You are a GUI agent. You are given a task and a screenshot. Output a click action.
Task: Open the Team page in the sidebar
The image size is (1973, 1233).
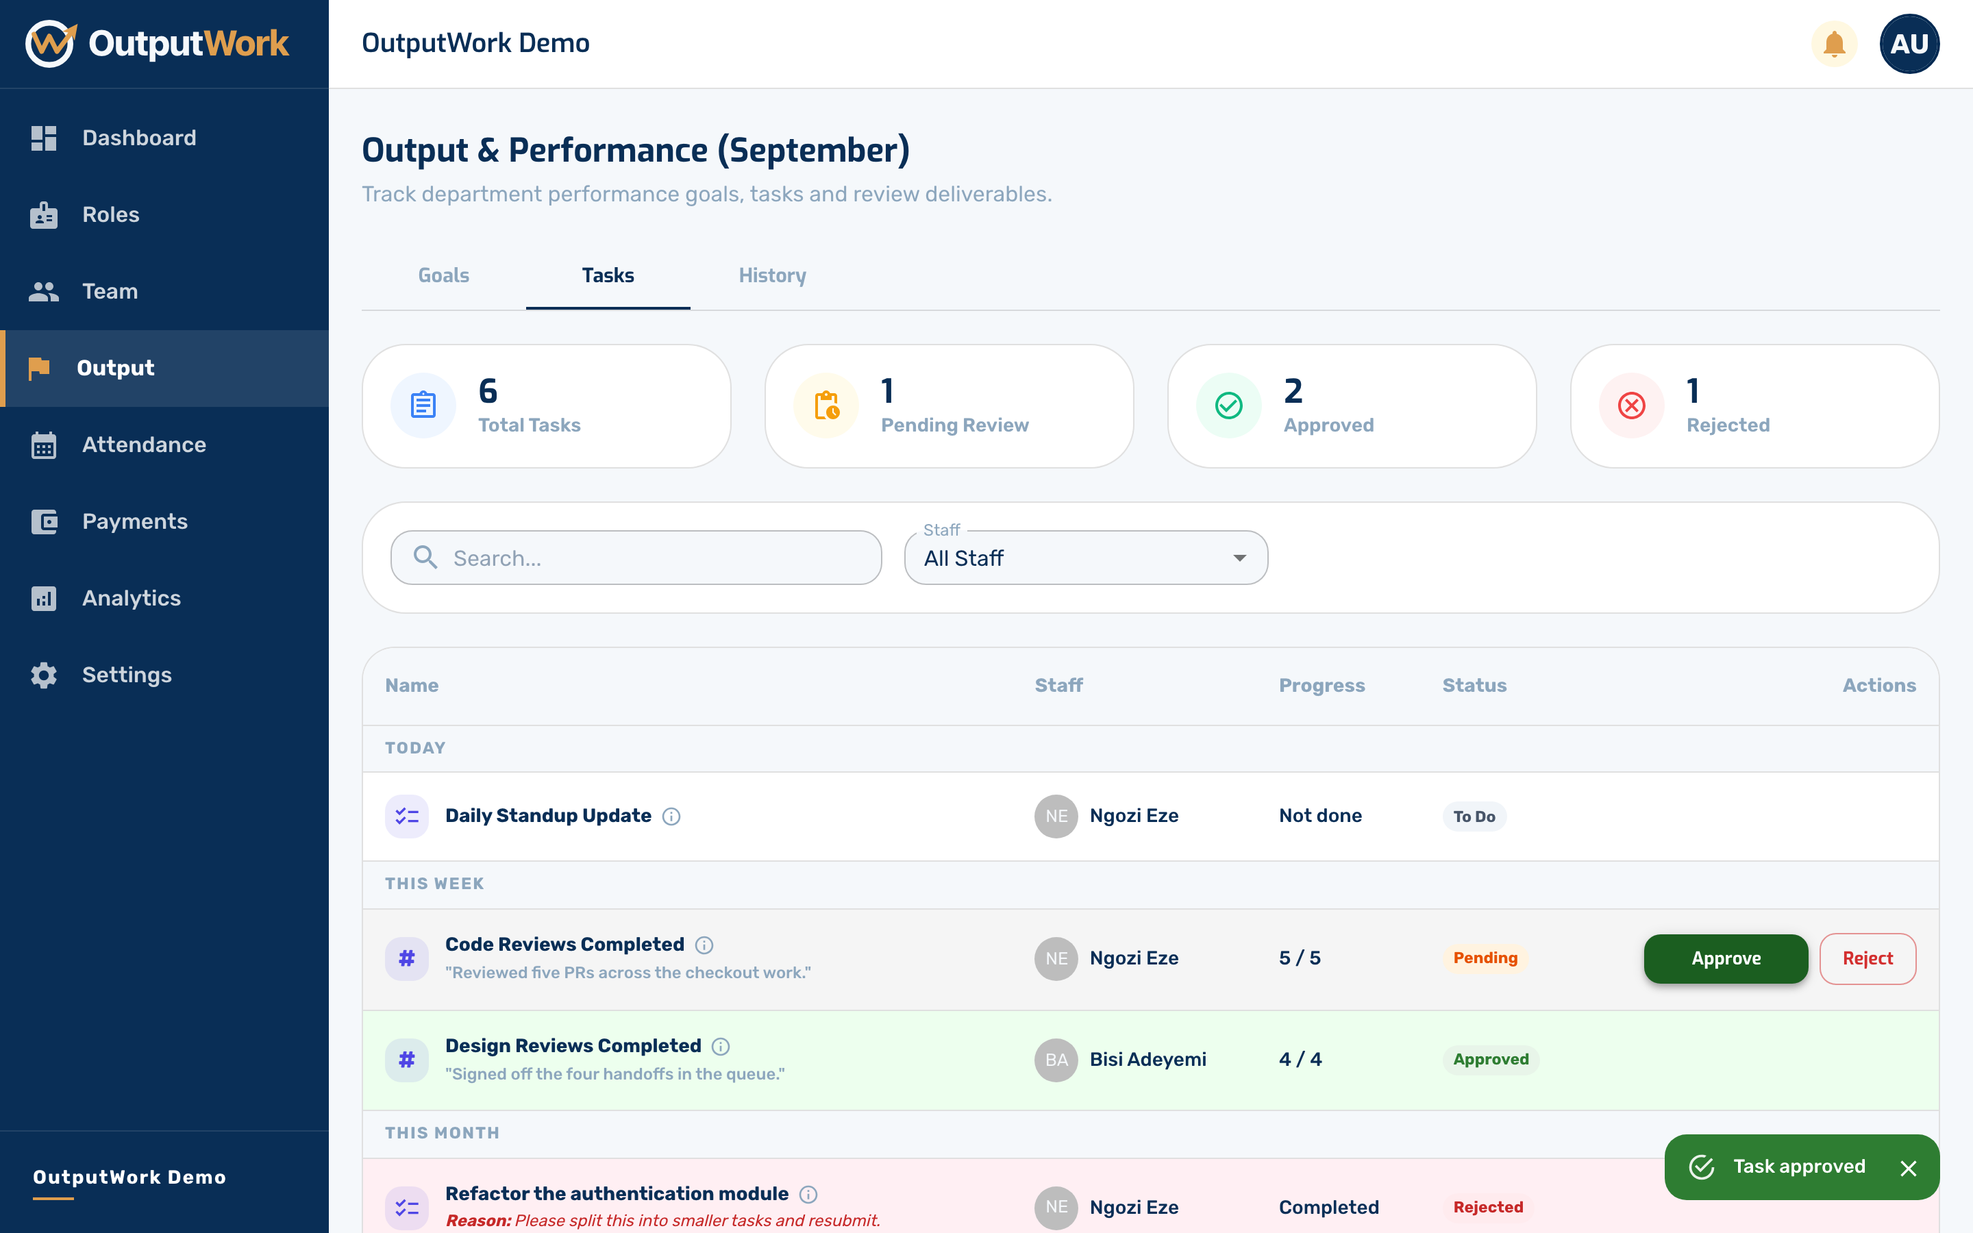[164, 291]
